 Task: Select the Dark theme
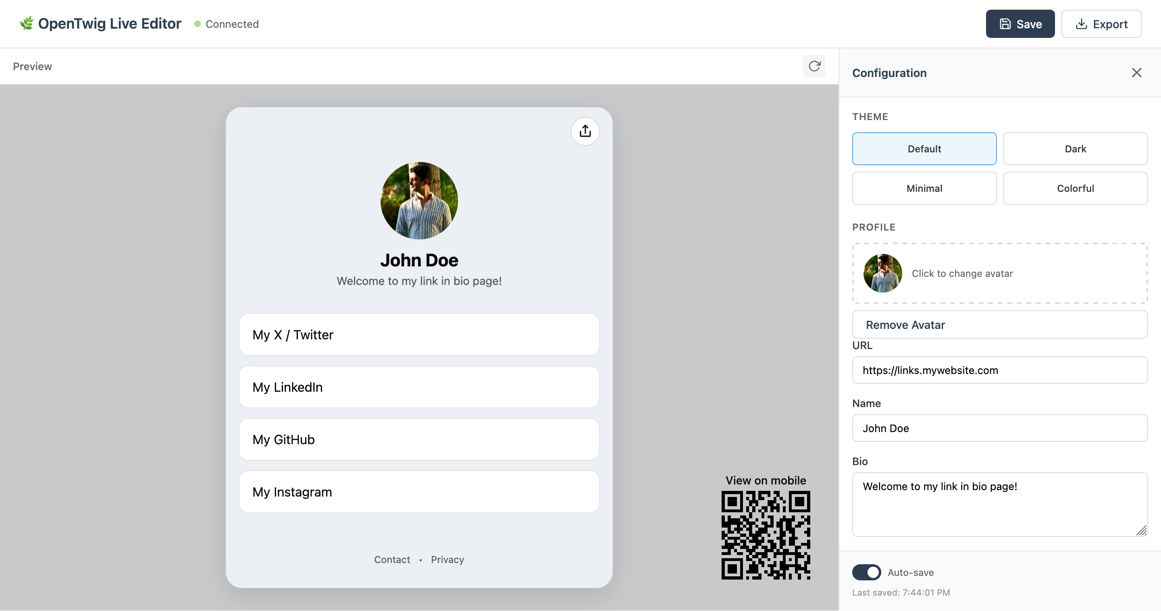tap(1075, 149)
